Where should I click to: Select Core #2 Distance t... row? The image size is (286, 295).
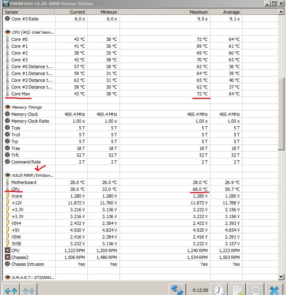(x=140, y=80)
